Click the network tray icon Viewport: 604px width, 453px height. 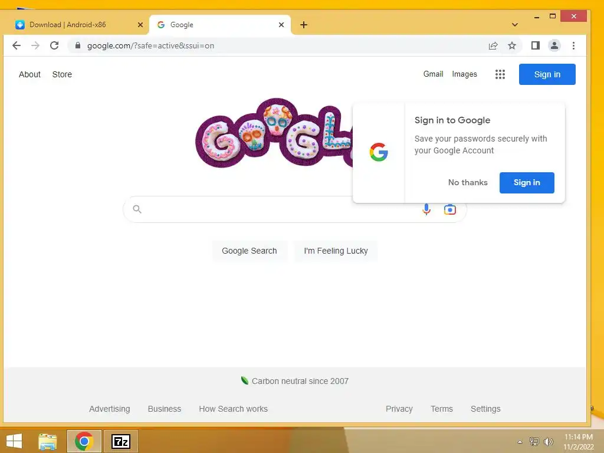click(534, 441)
